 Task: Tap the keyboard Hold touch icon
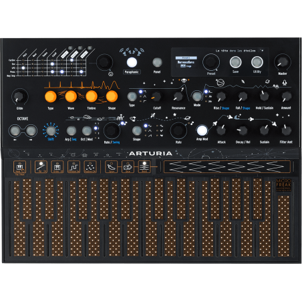point(19,167)
